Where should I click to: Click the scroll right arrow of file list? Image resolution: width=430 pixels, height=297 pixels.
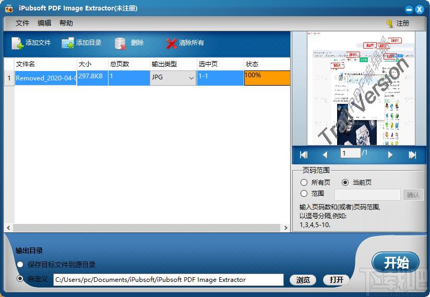[x=286, y=228]
